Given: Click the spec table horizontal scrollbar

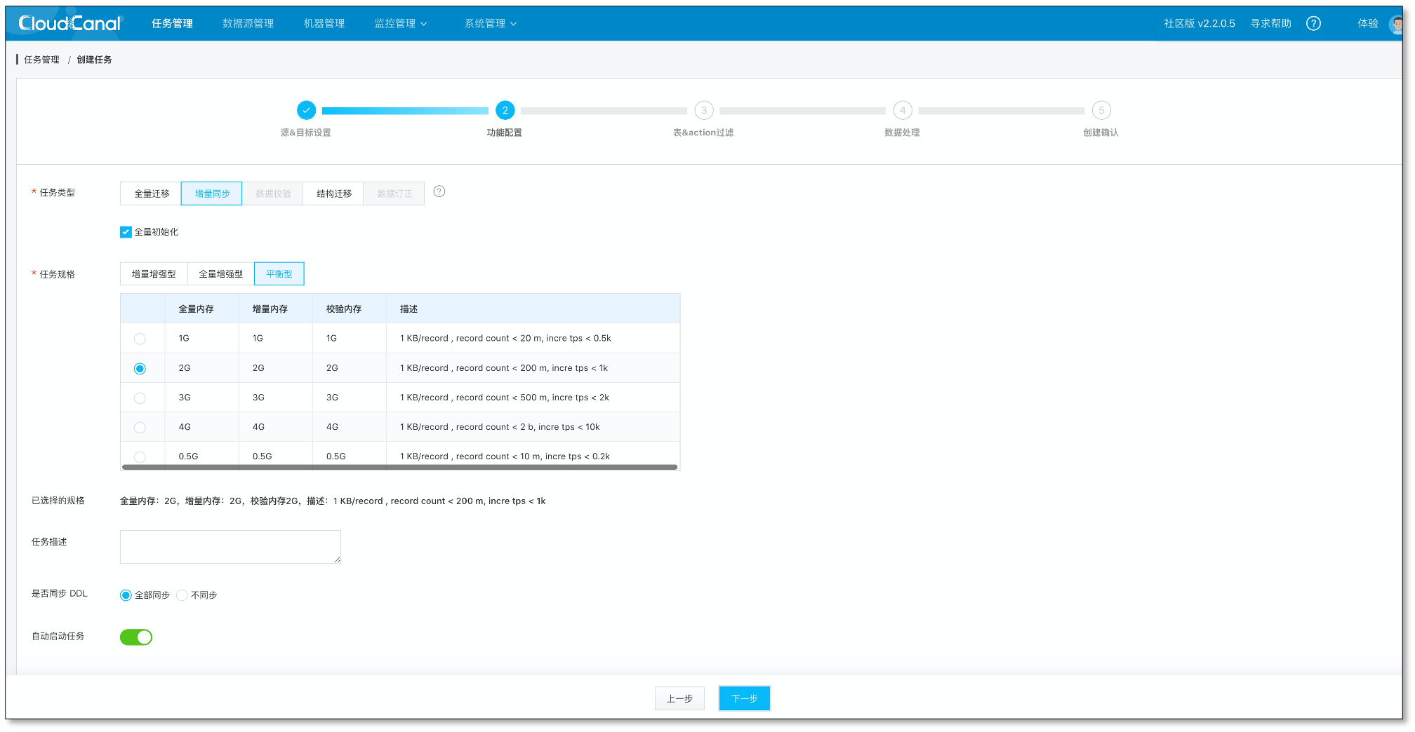Looking at the screenshot, I should [399, 467].
